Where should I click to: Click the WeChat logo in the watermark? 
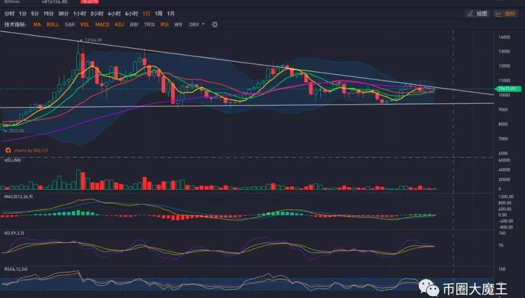coord(429,288)
